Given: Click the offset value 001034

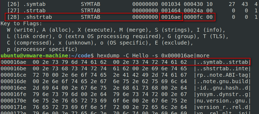Looking at the screenshot, I should coord(171,4).
